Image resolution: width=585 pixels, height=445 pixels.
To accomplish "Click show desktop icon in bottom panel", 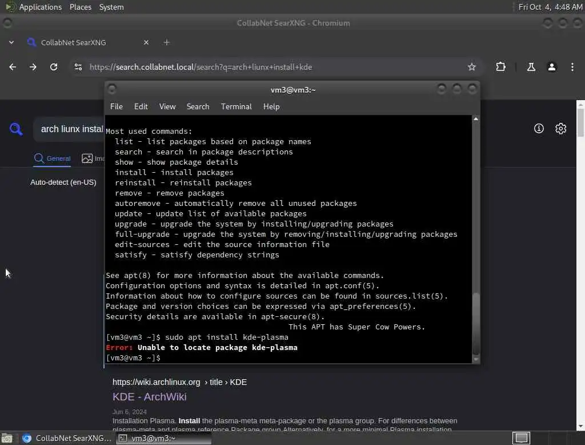I will (7, 438).
